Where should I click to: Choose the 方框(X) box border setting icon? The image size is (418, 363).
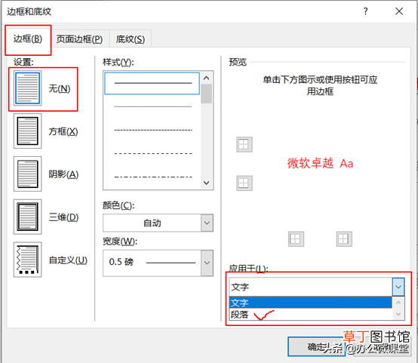tap(27, 131)
